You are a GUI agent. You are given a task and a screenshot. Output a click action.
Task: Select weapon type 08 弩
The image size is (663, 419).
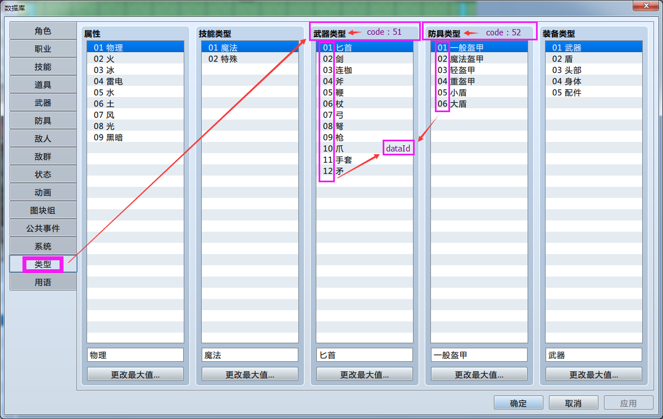[x=365, y=126]
